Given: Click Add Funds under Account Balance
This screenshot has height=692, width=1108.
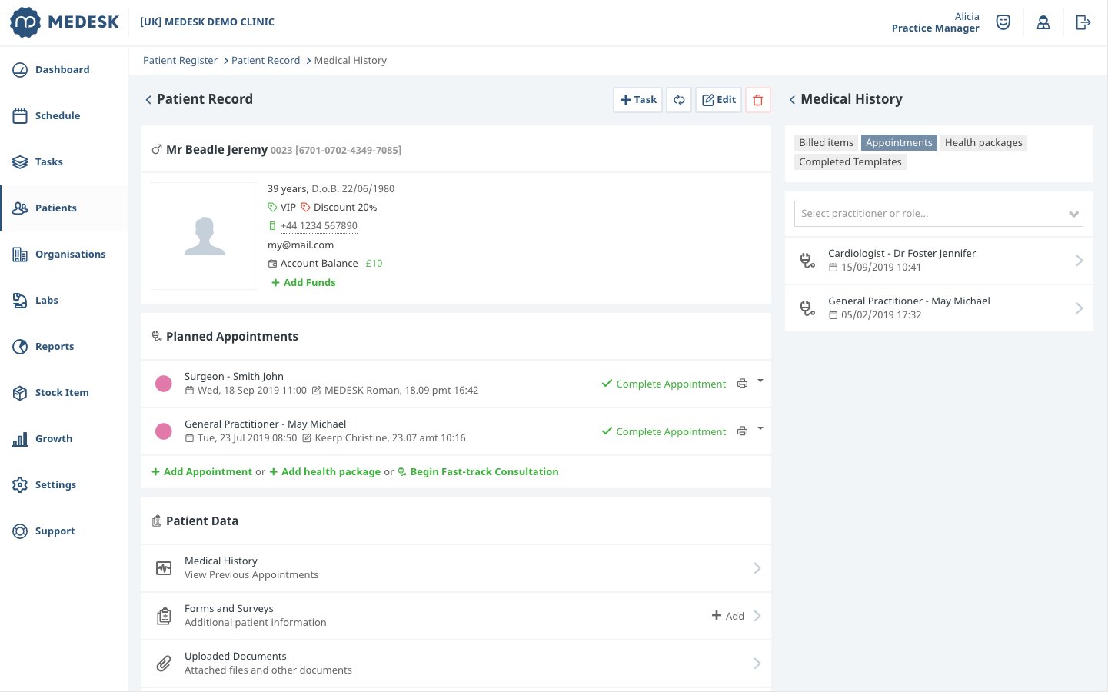Looking at the screenshot, I should (303, 282).
